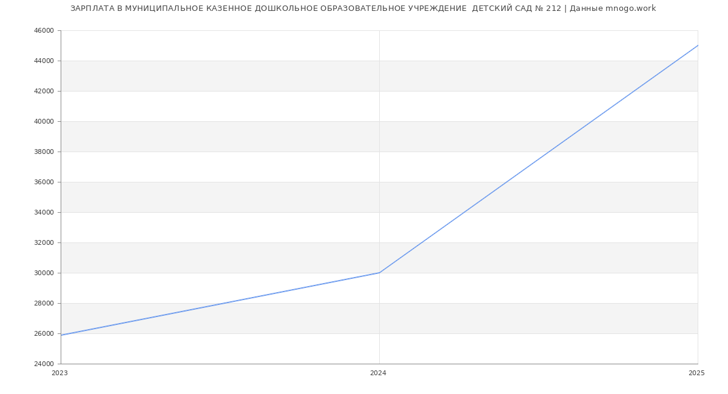Click the 34000 y-axis label
The width and height of the screenshot is (728, 394).
(45, 212)
